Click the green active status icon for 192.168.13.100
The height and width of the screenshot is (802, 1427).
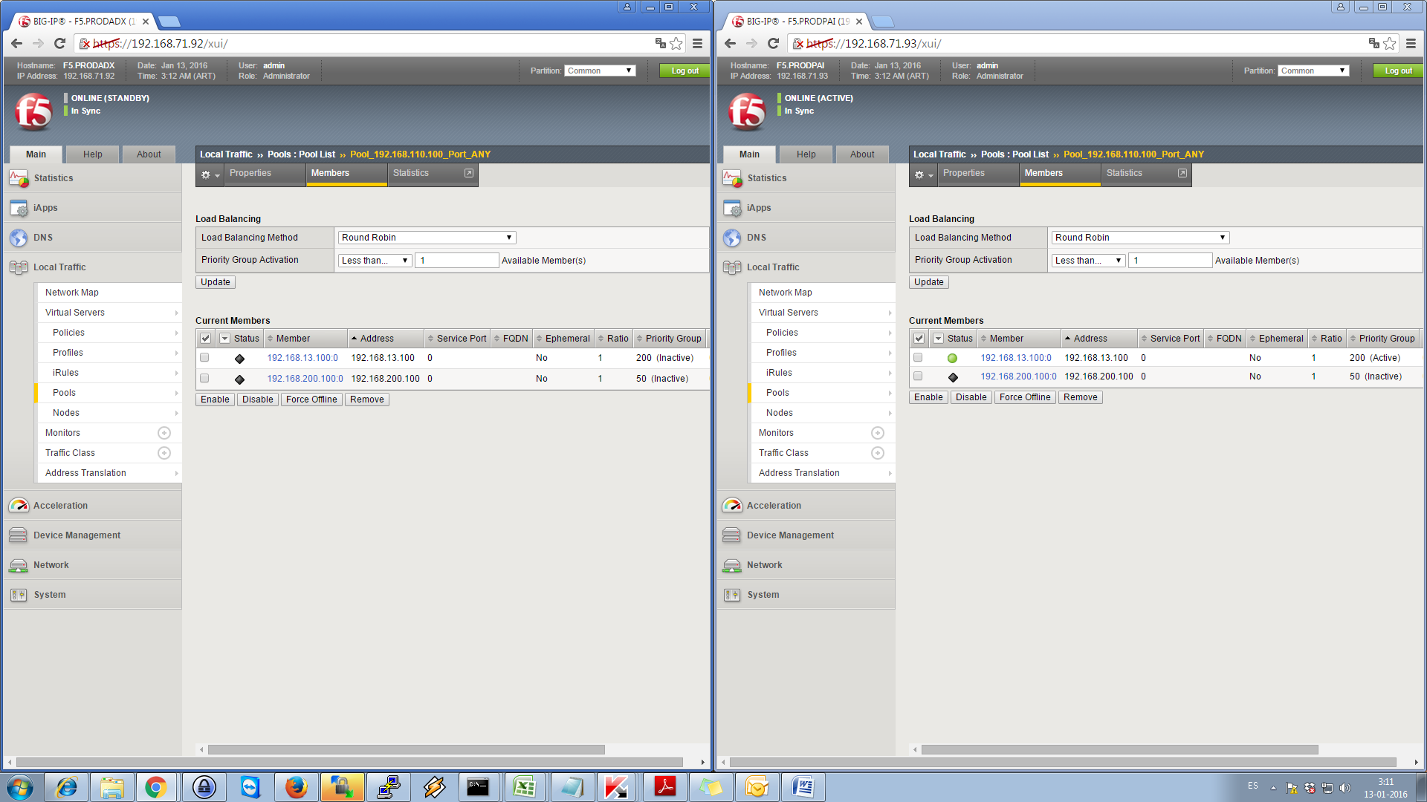point(952,358)
